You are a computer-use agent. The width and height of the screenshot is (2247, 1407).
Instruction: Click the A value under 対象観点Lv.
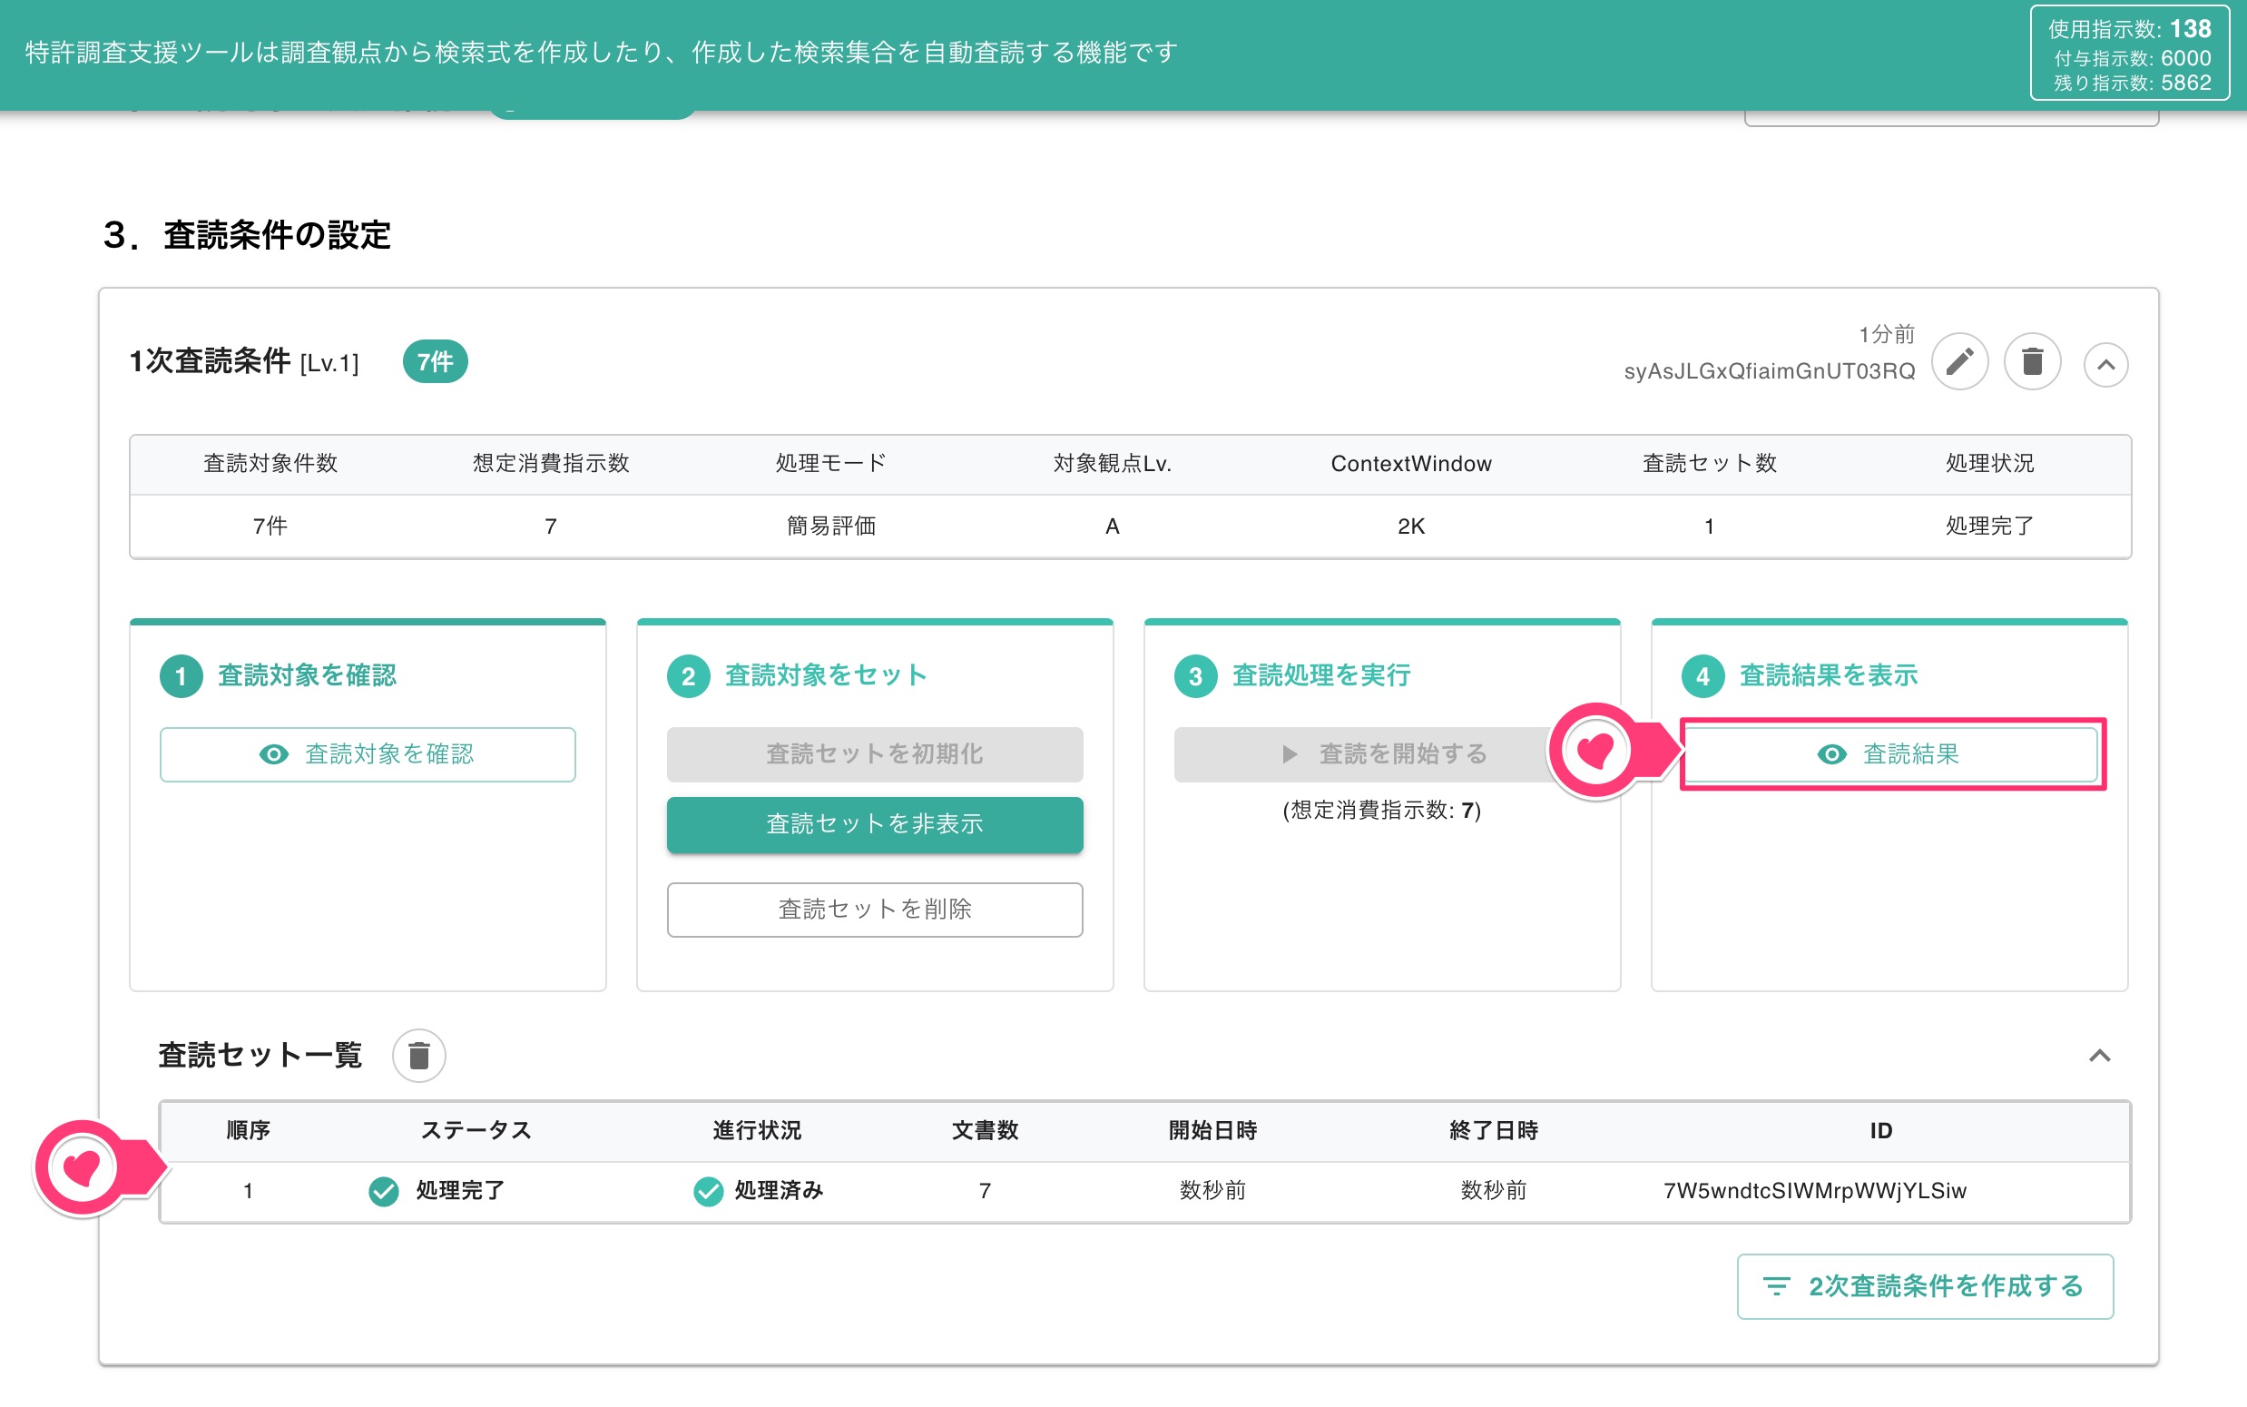(1112, 526)
